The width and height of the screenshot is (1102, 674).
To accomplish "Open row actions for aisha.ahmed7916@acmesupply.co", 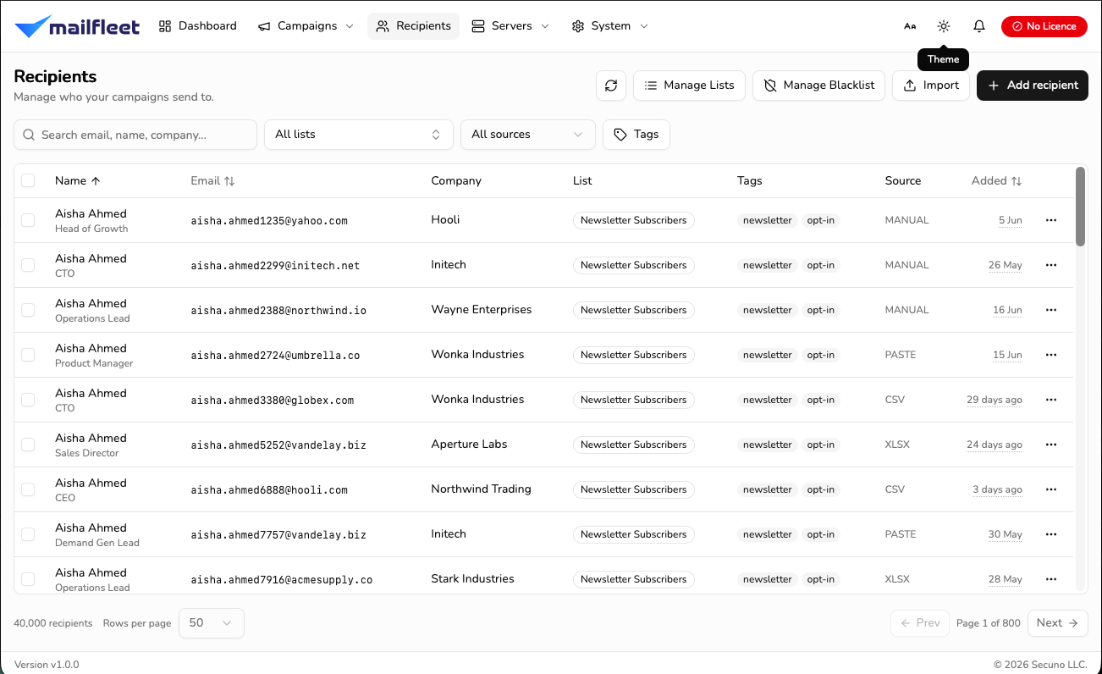I will tap(1051, 579).
